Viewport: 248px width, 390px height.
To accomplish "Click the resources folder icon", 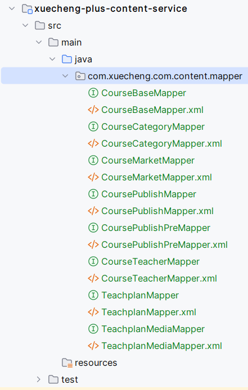I will [67, 363].
